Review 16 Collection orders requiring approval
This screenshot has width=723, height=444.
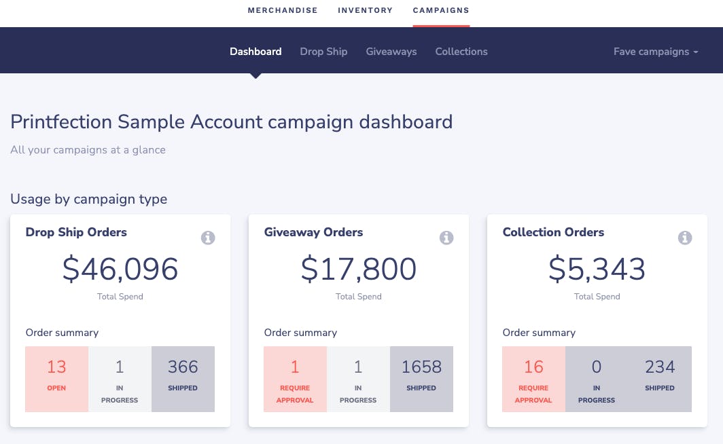533,379
